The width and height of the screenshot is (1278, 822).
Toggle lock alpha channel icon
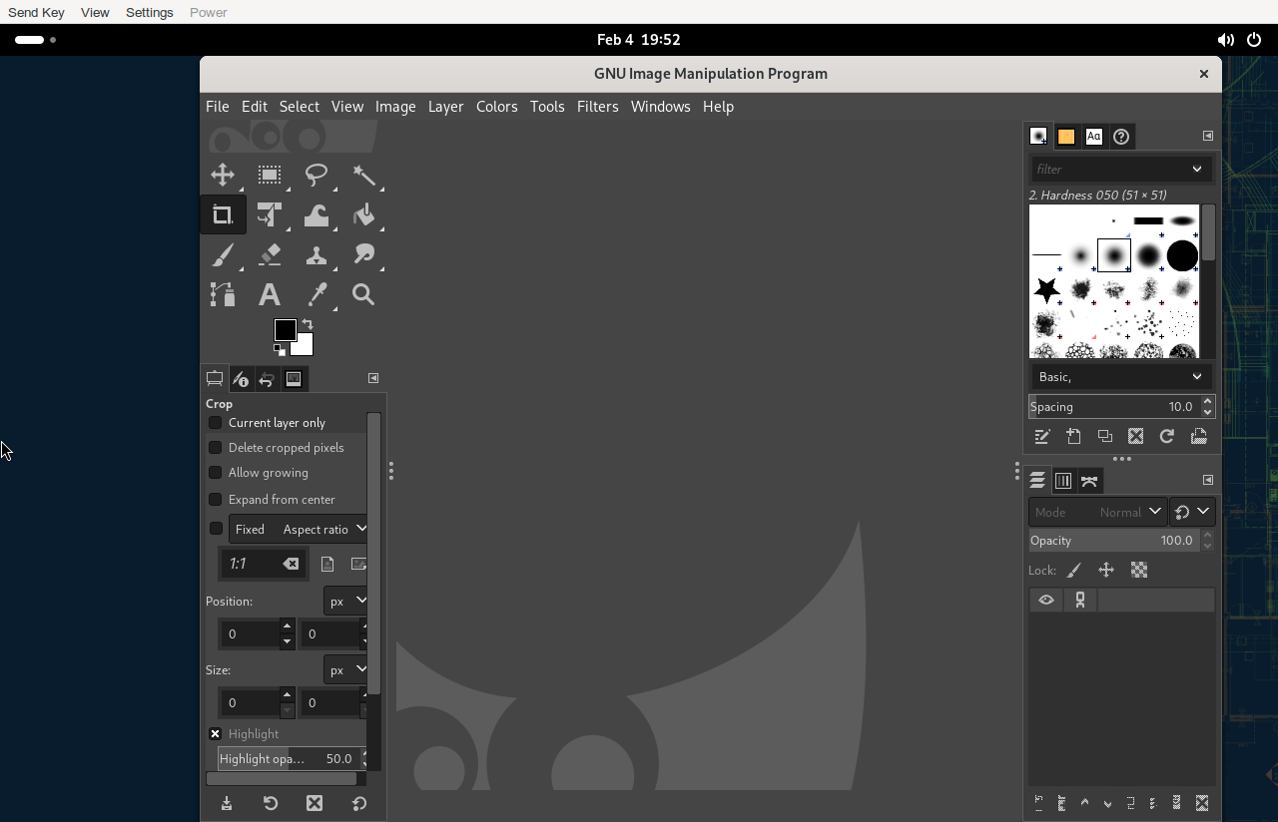(1139, 571)
